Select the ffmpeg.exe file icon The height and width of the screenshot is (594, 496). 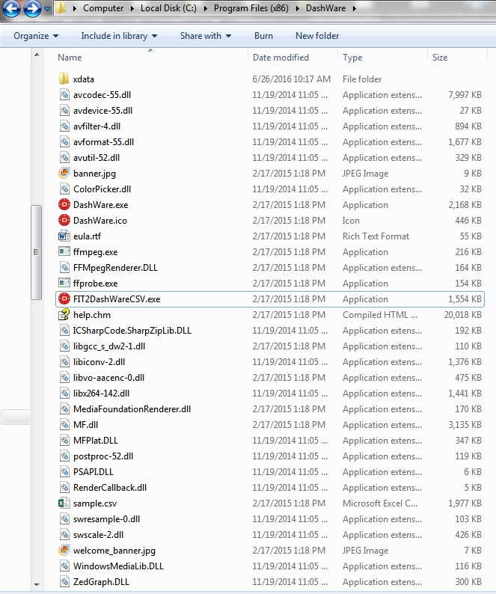pyautogui.click(x=64, y=251)
